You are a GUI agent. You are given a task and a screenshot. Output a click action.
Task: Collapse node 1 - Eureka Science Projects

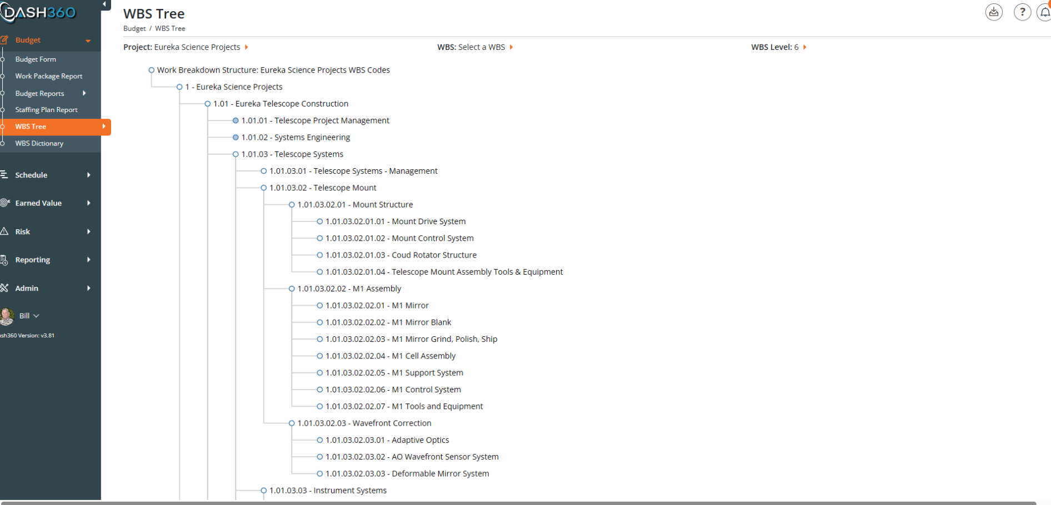179,87
